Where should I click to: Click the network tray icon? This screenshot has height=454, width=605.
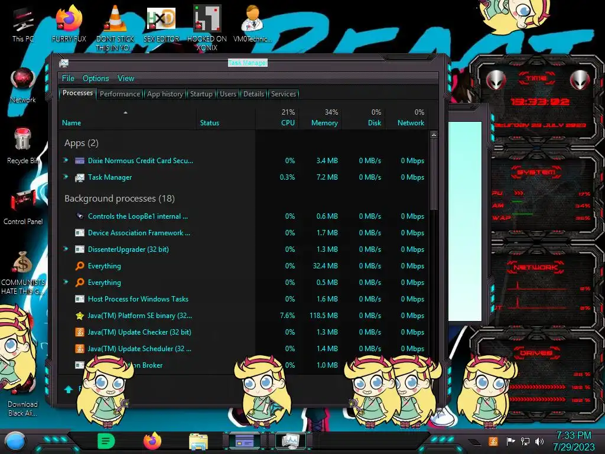[x=525, y=441]
